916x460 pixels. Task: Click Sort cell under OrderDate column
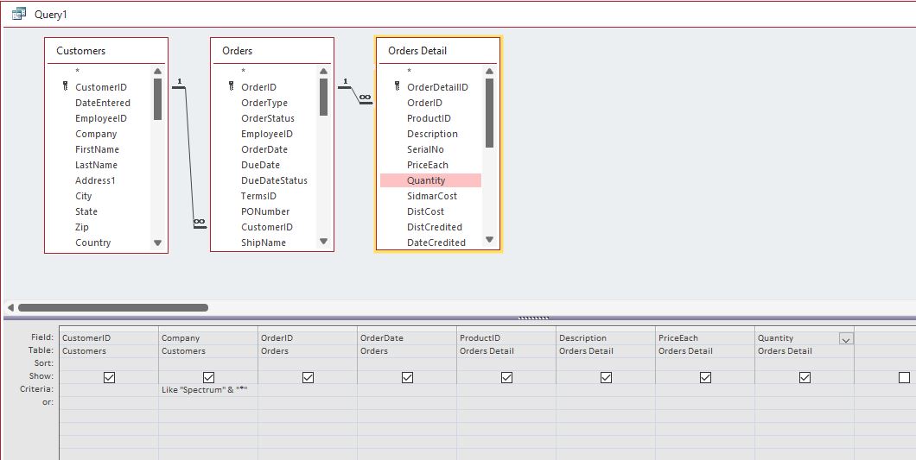click(406, 363)
